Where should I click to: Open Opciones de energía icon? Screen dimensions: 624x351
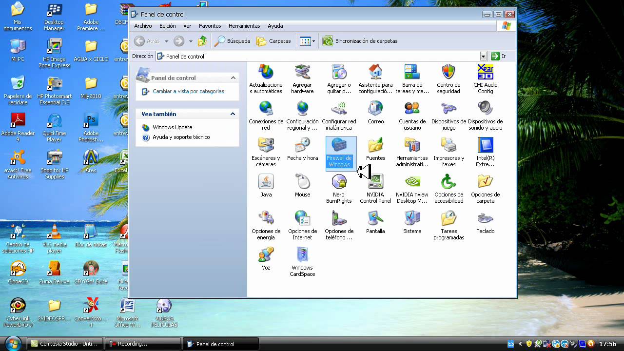266,225
